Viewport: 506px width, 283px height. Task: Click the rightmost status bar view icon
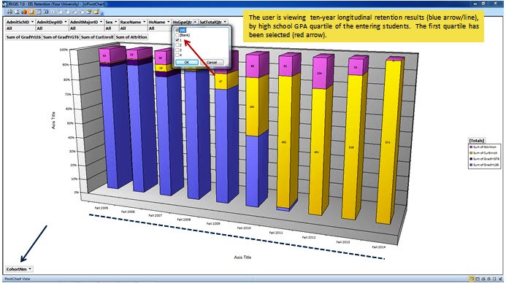[500, 279]
